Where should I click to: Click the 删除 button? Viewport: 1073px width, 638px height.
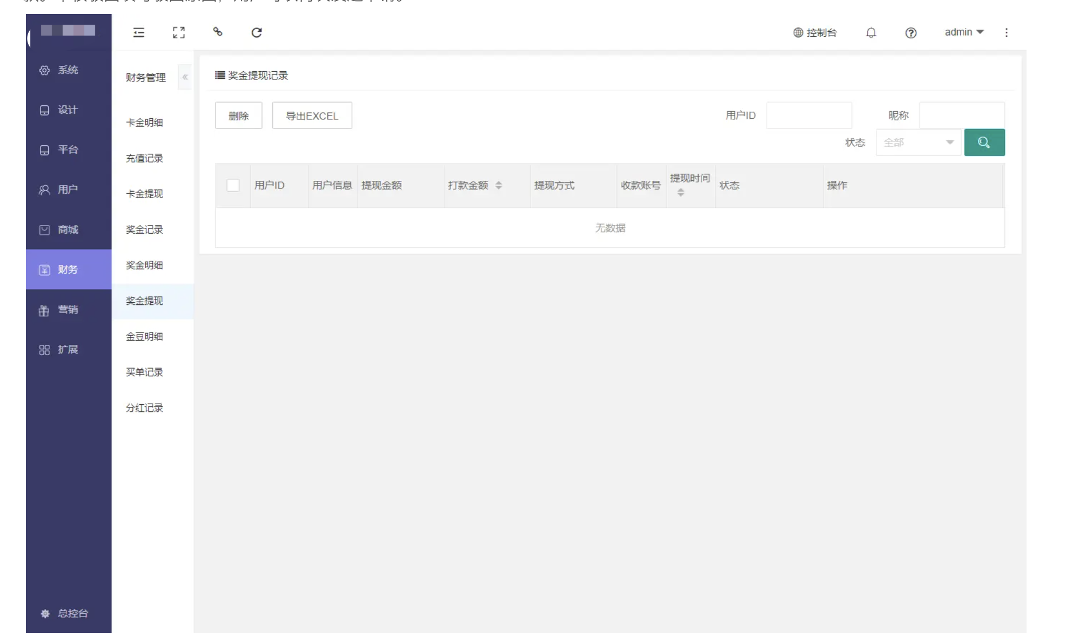[x=239, y=116]
